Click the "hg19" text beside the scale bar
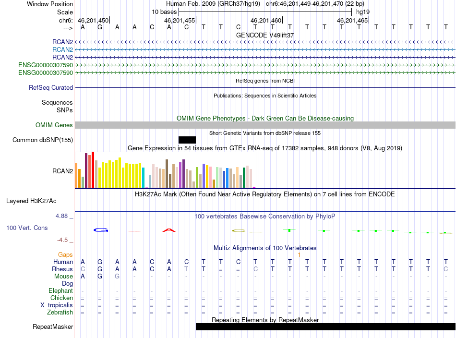456x338 pixels. 363,12
